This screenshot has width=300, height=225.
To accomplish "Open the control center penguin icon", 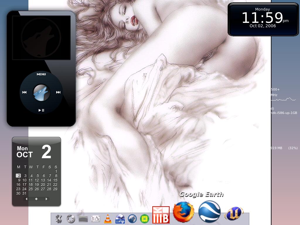I will [96, 219].
